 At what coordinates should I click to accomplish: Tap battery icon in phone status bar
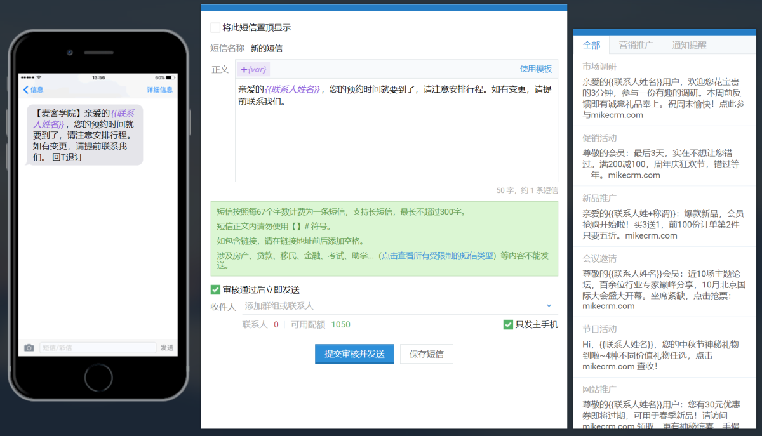click(x=171, y=77)
